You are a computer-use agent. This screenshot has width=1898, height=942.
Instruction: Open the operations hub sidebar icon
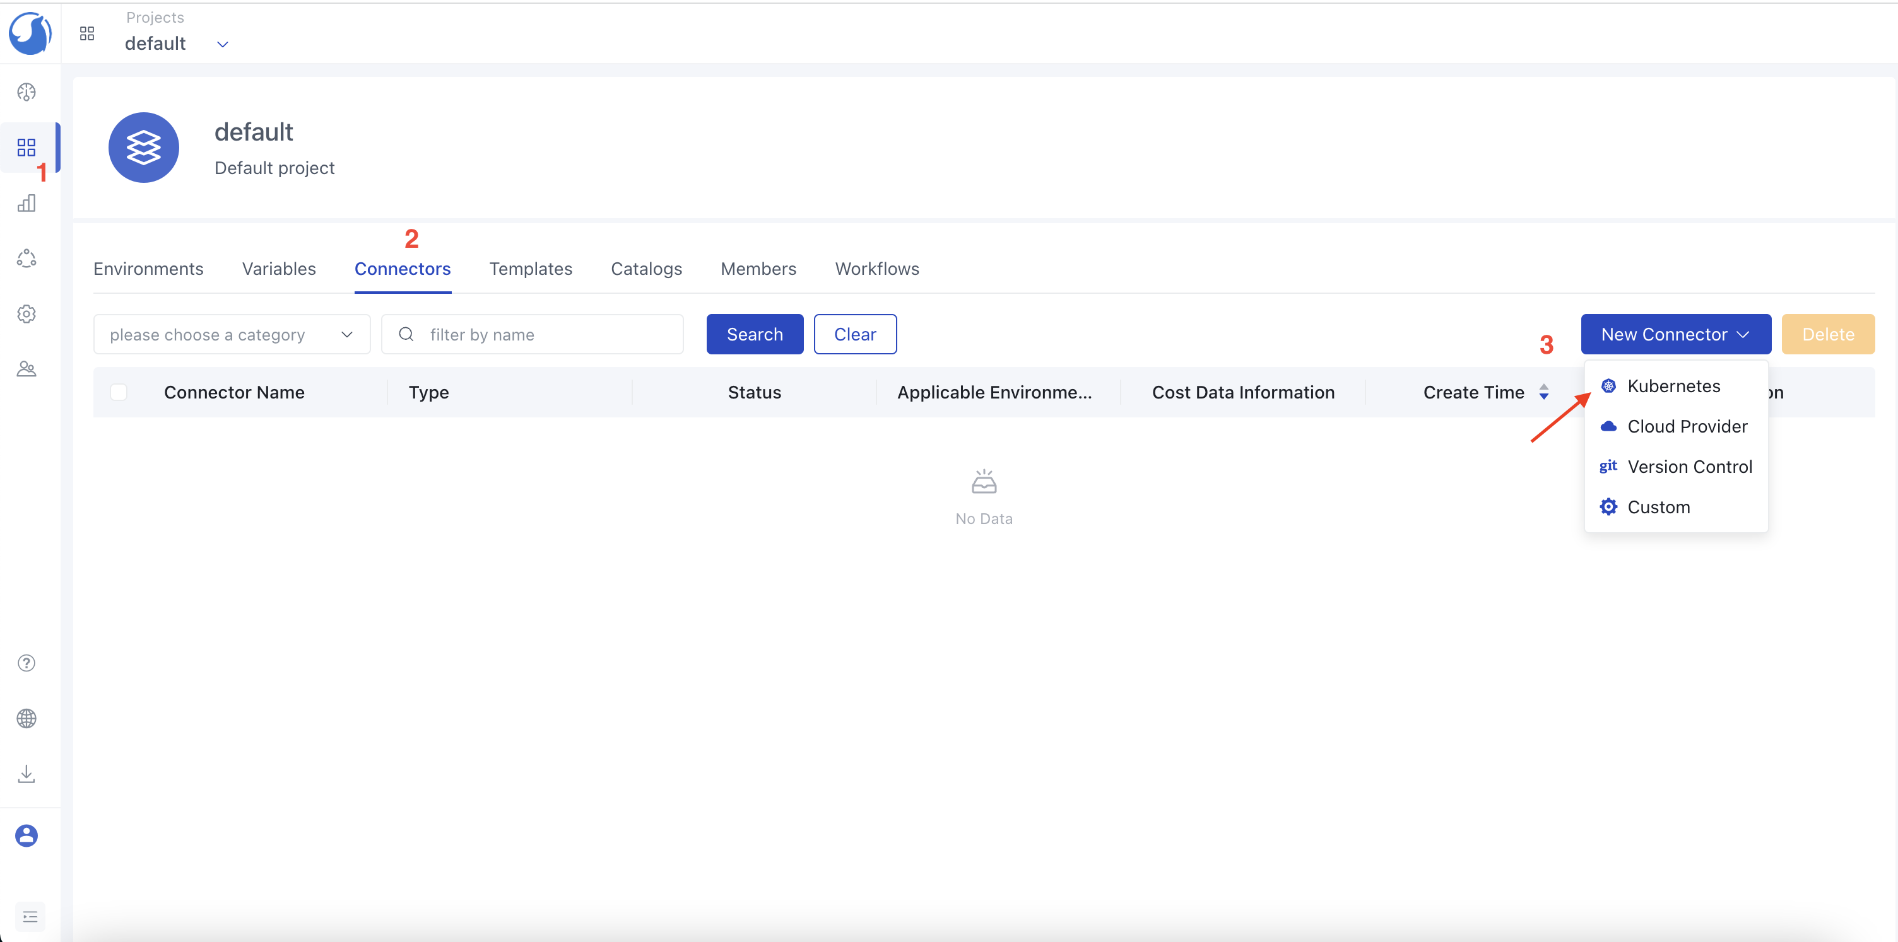(x=27, y=259)
